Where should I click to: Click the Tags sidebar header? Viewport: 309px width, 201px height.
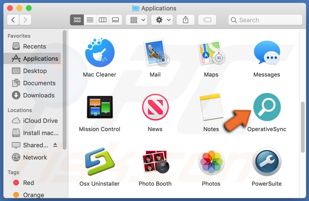(x=13, y=172)
